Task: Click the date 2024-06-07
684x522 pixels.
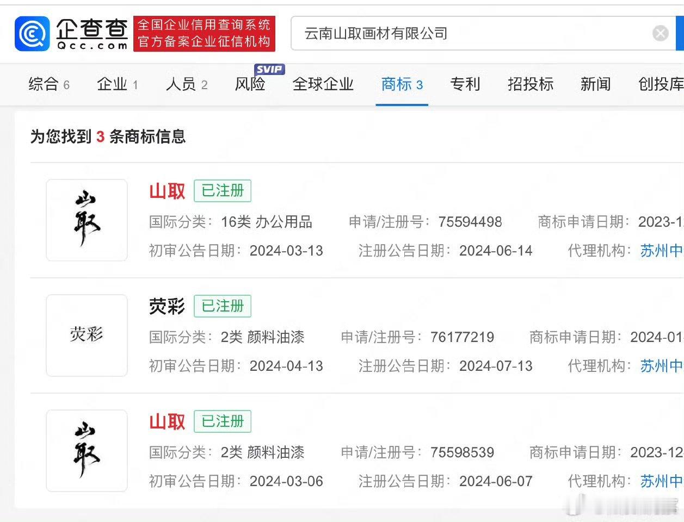Action: tap(496, 481)
